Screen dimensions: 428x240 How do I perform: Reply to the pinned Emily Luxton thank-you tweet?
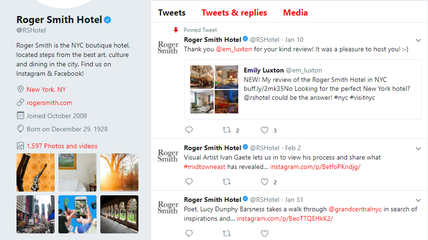click(189, 130)
